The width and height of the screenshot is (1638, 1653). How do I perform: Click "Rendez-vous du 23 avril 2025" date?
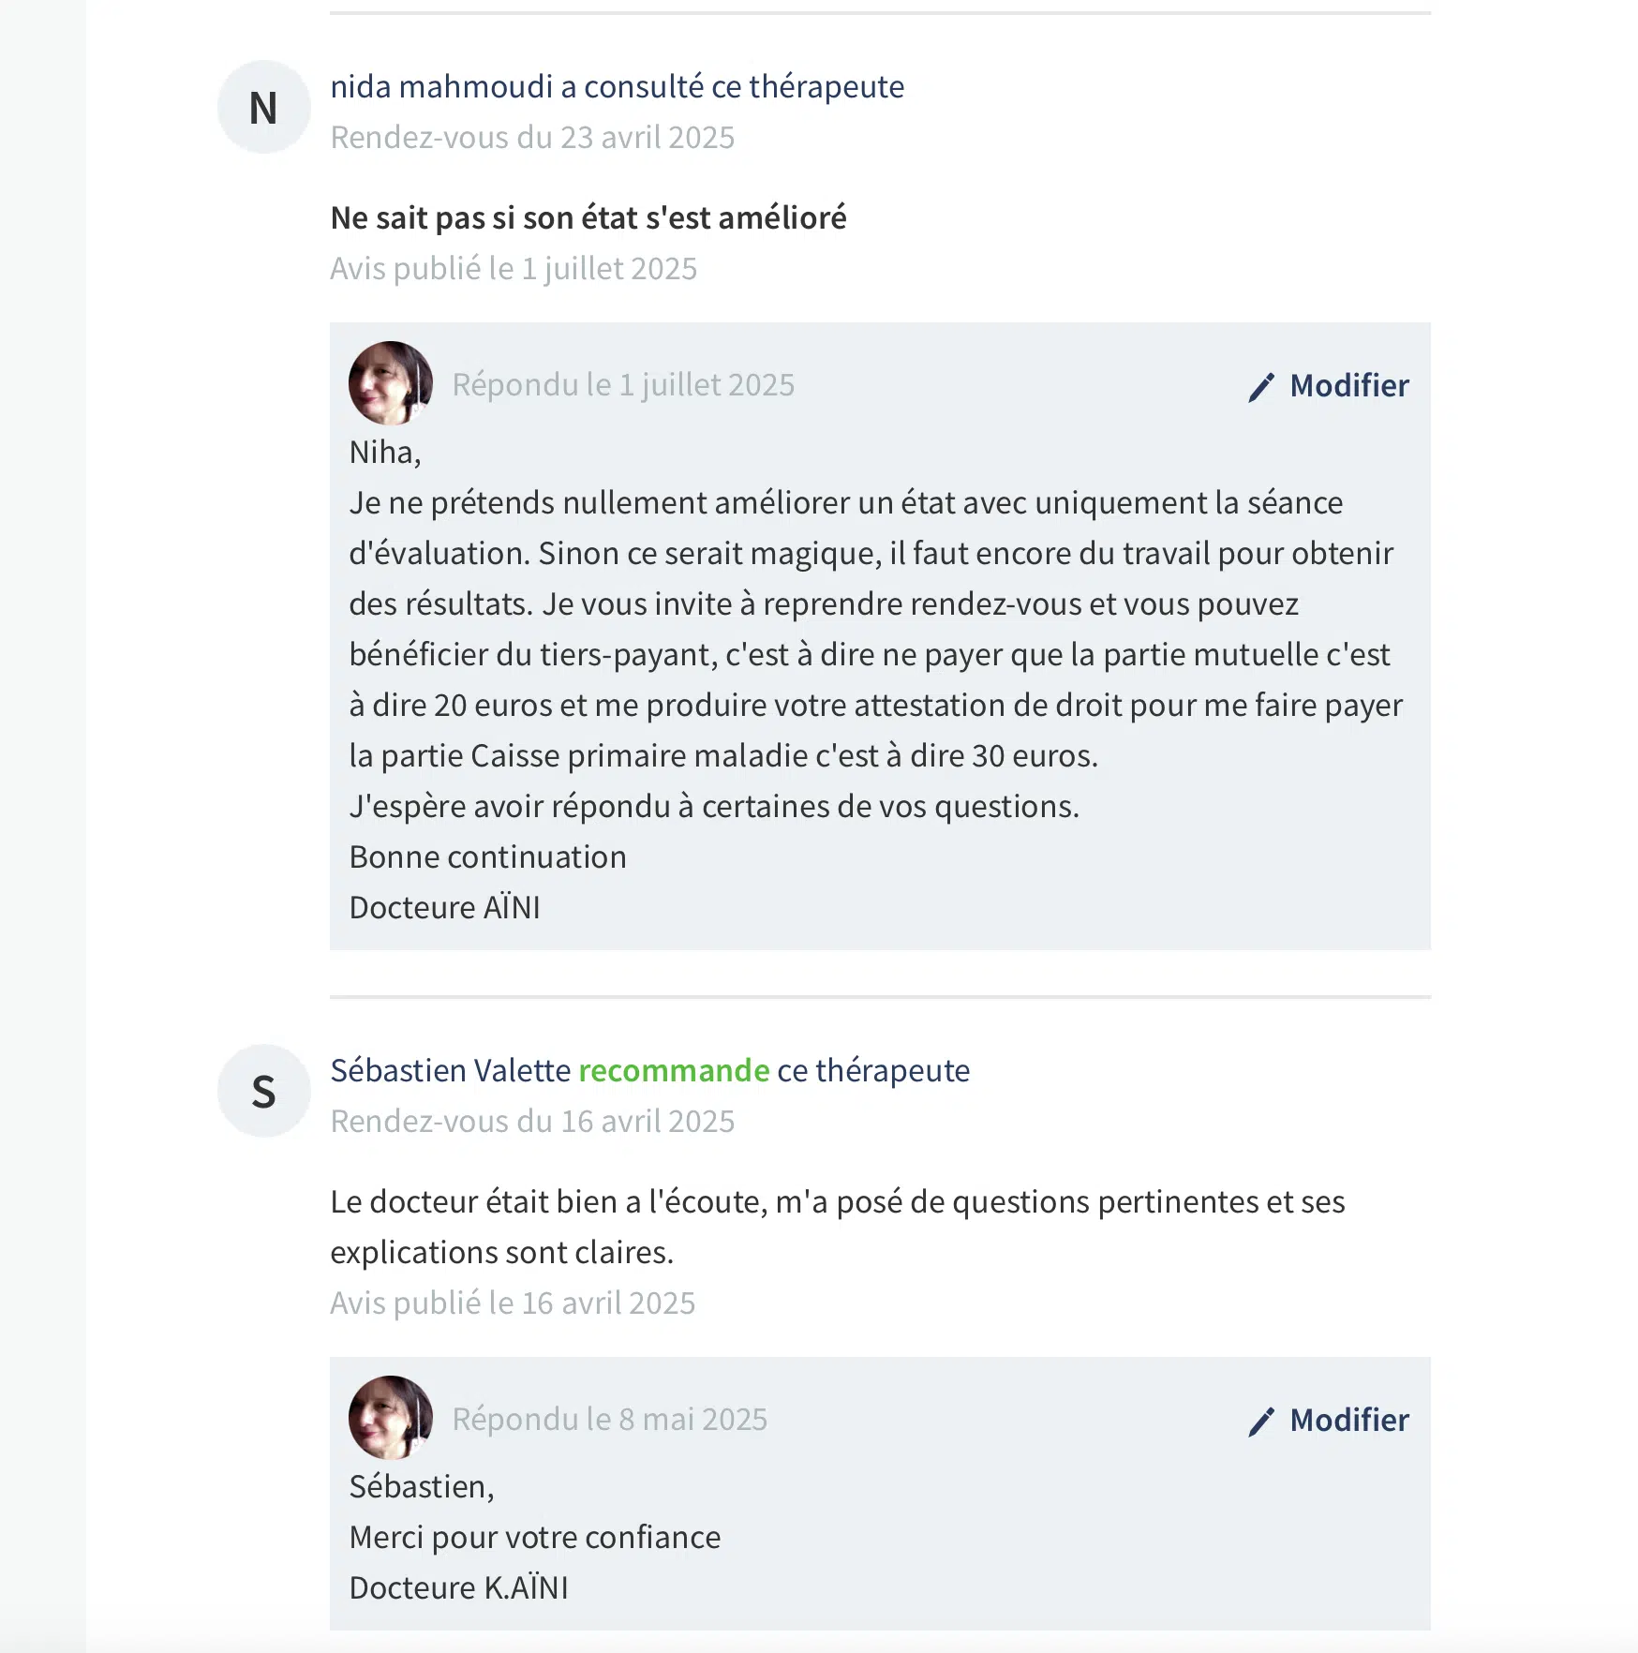coord(532,138)
